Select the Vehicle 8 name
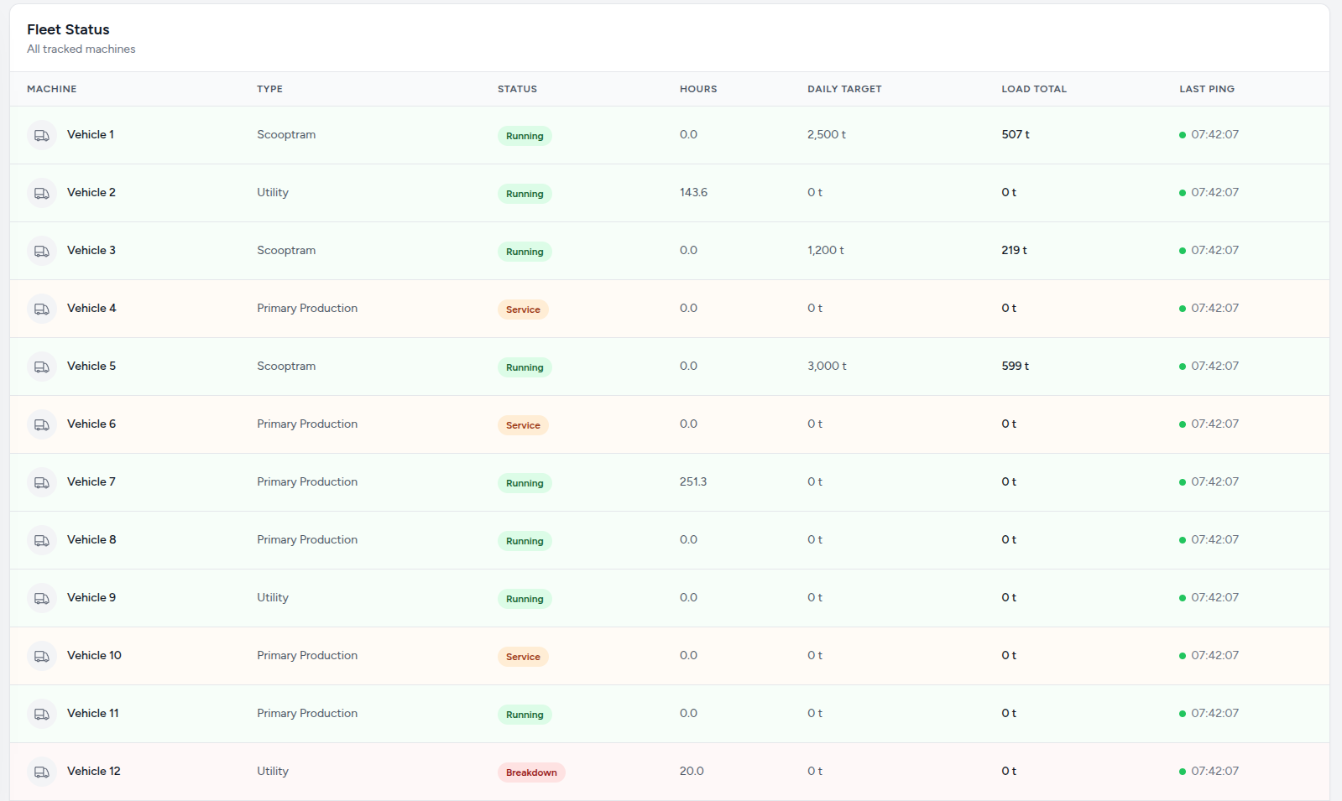 pyautogui.click(x=91, y=539)
